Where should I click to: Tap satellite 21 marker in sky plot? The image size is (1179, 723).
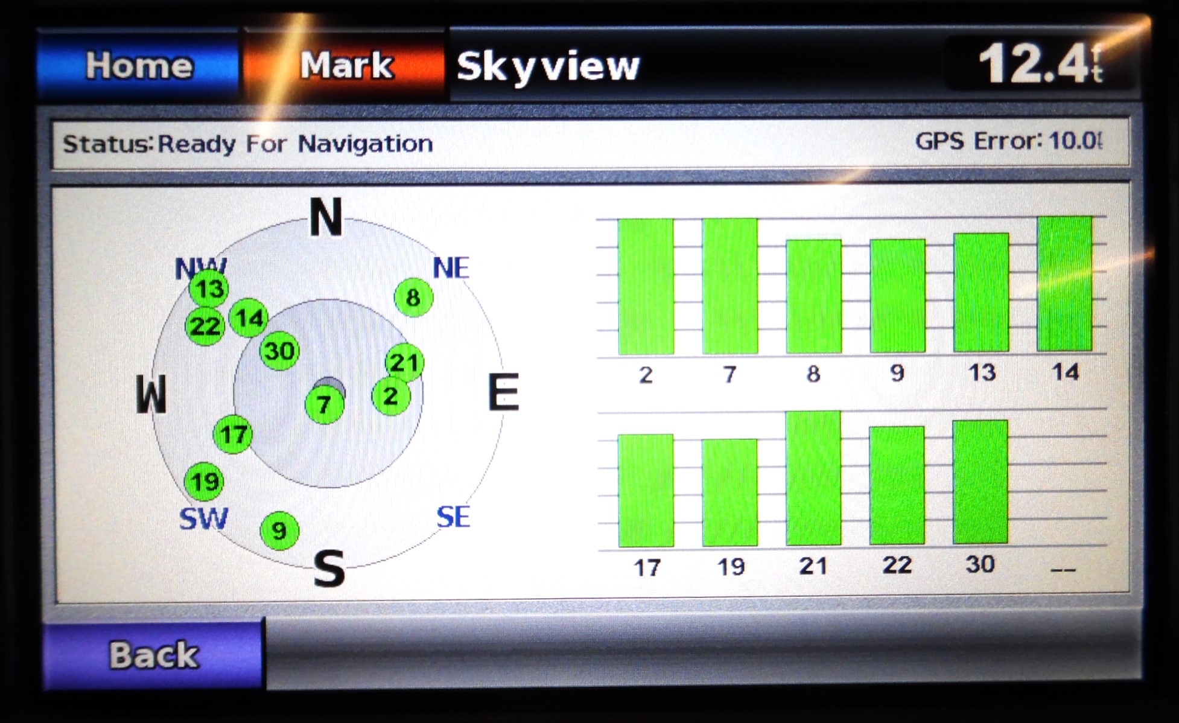point(404,362)
